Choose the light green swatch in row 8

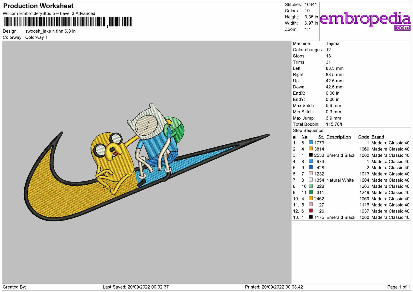point(311,186)
